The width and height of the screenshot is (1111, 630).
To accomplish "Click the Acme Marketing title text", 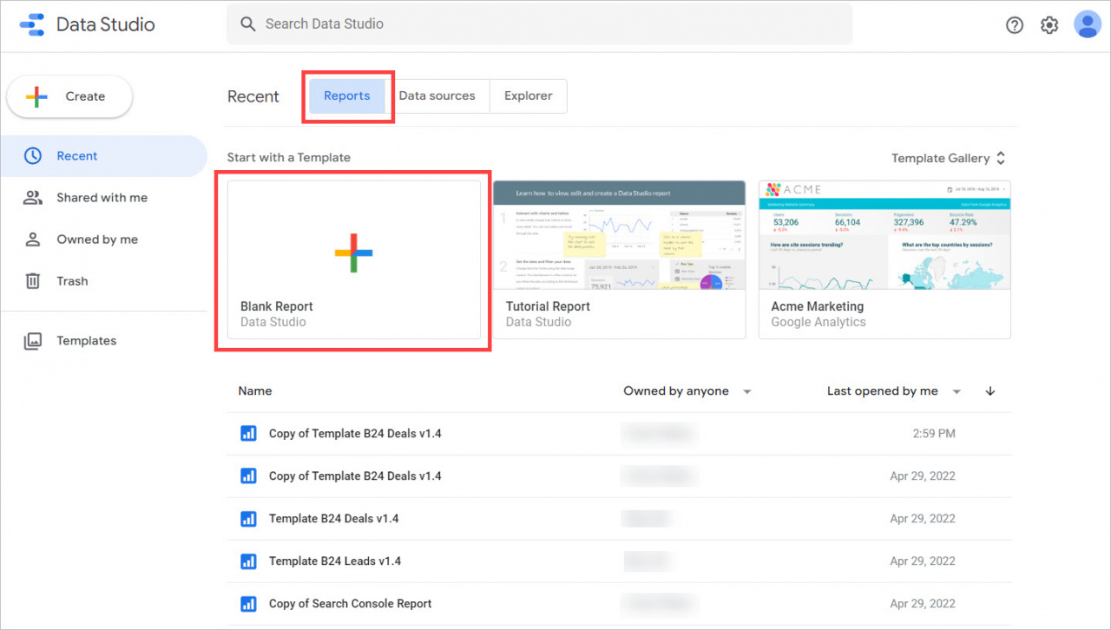I will tap(818, 306).
